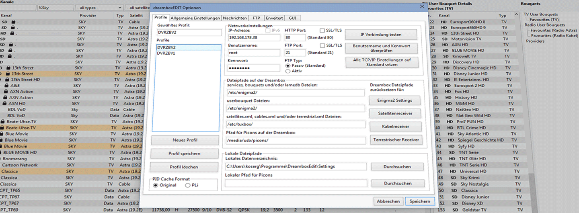Viewport: 579px width, 213px height.
Task: Click the Neues Profil button
Action: click(185, 140)
